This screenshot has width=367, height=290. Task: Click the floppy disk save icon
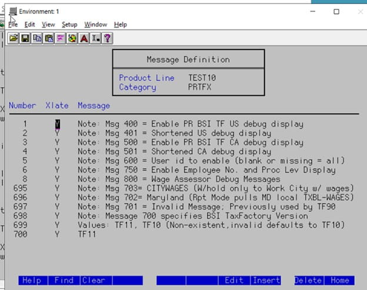click(x=25, y=38)
